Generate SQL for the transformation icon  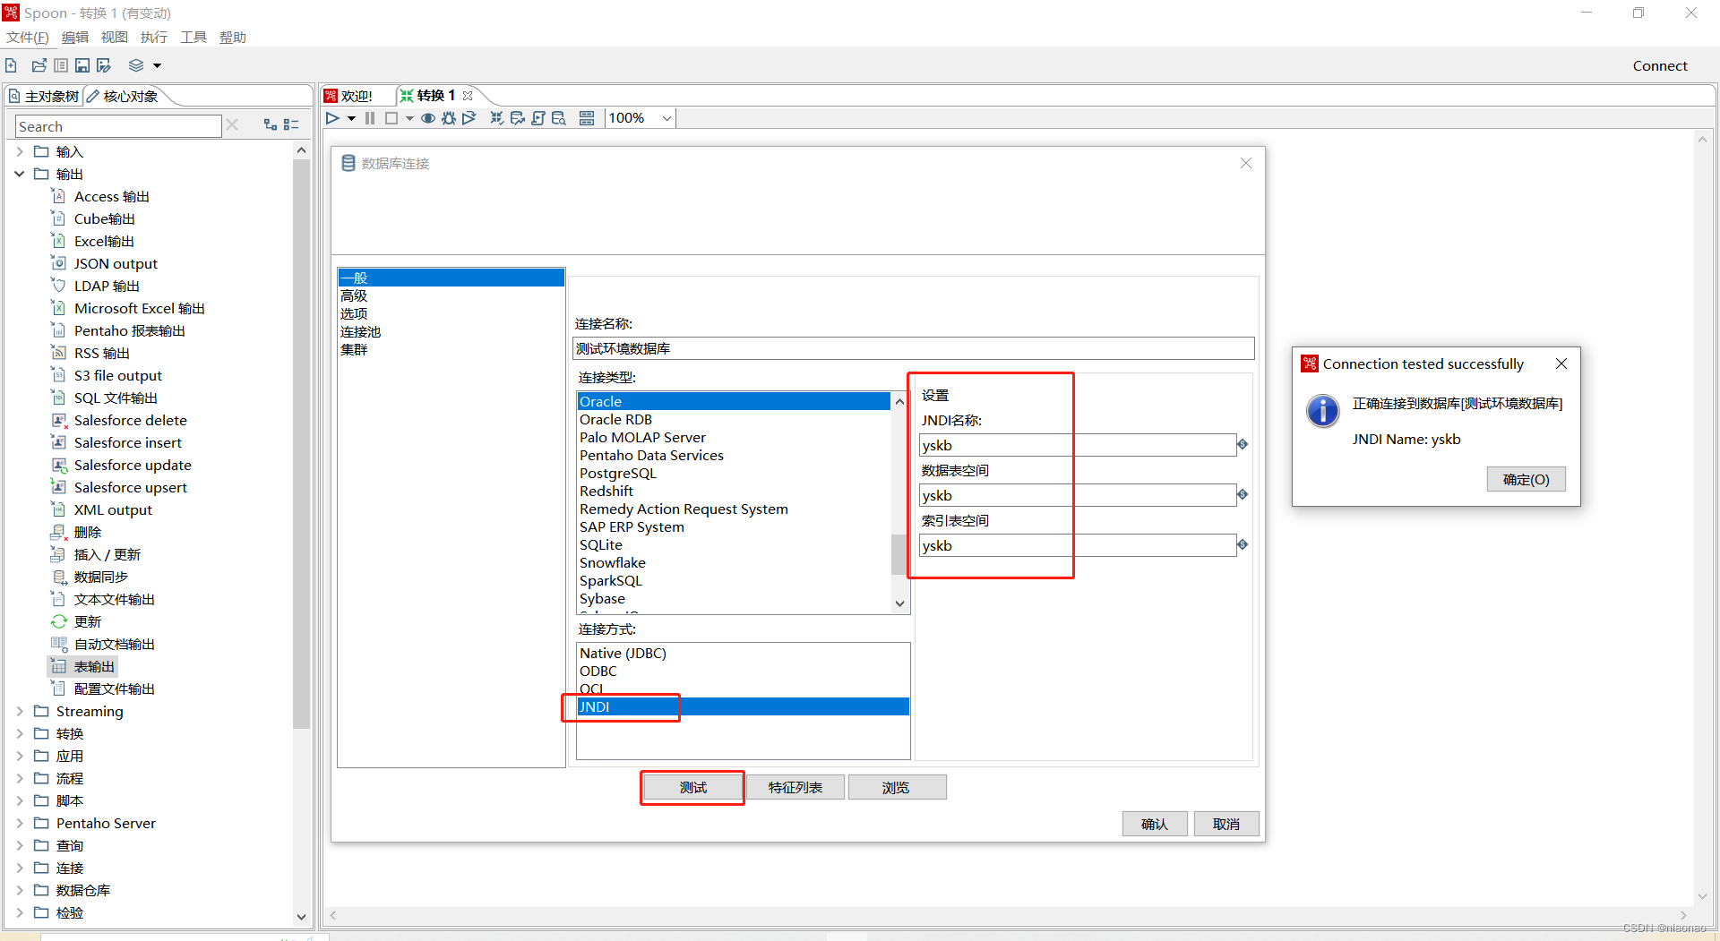pyautogui.click(x=538, y=118)
